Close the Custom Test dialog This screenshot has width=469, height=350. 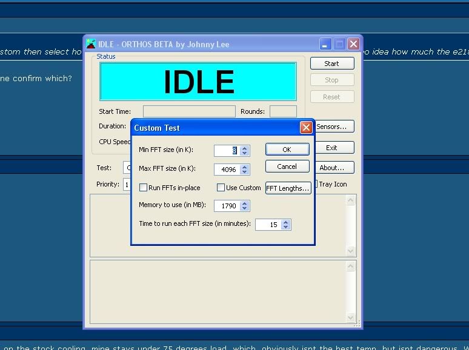tap(306, 128)
